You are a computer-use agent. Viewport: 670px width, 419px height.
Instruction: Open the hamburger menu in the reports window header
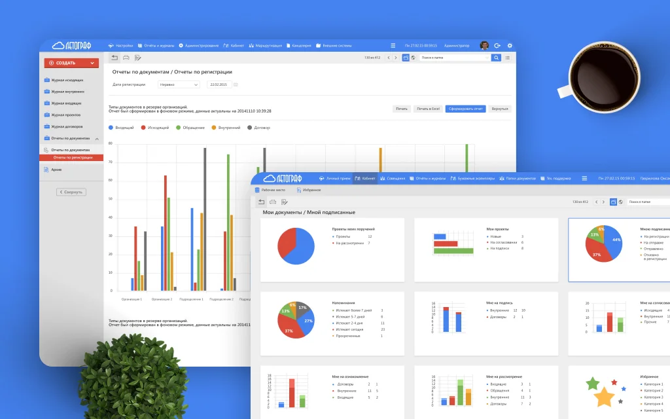click(393, 46)
